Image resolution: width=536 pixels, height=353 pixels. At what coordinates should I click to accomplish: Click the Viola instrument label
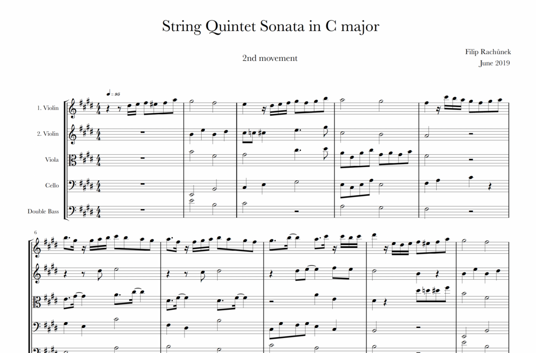tap(52, 159)
